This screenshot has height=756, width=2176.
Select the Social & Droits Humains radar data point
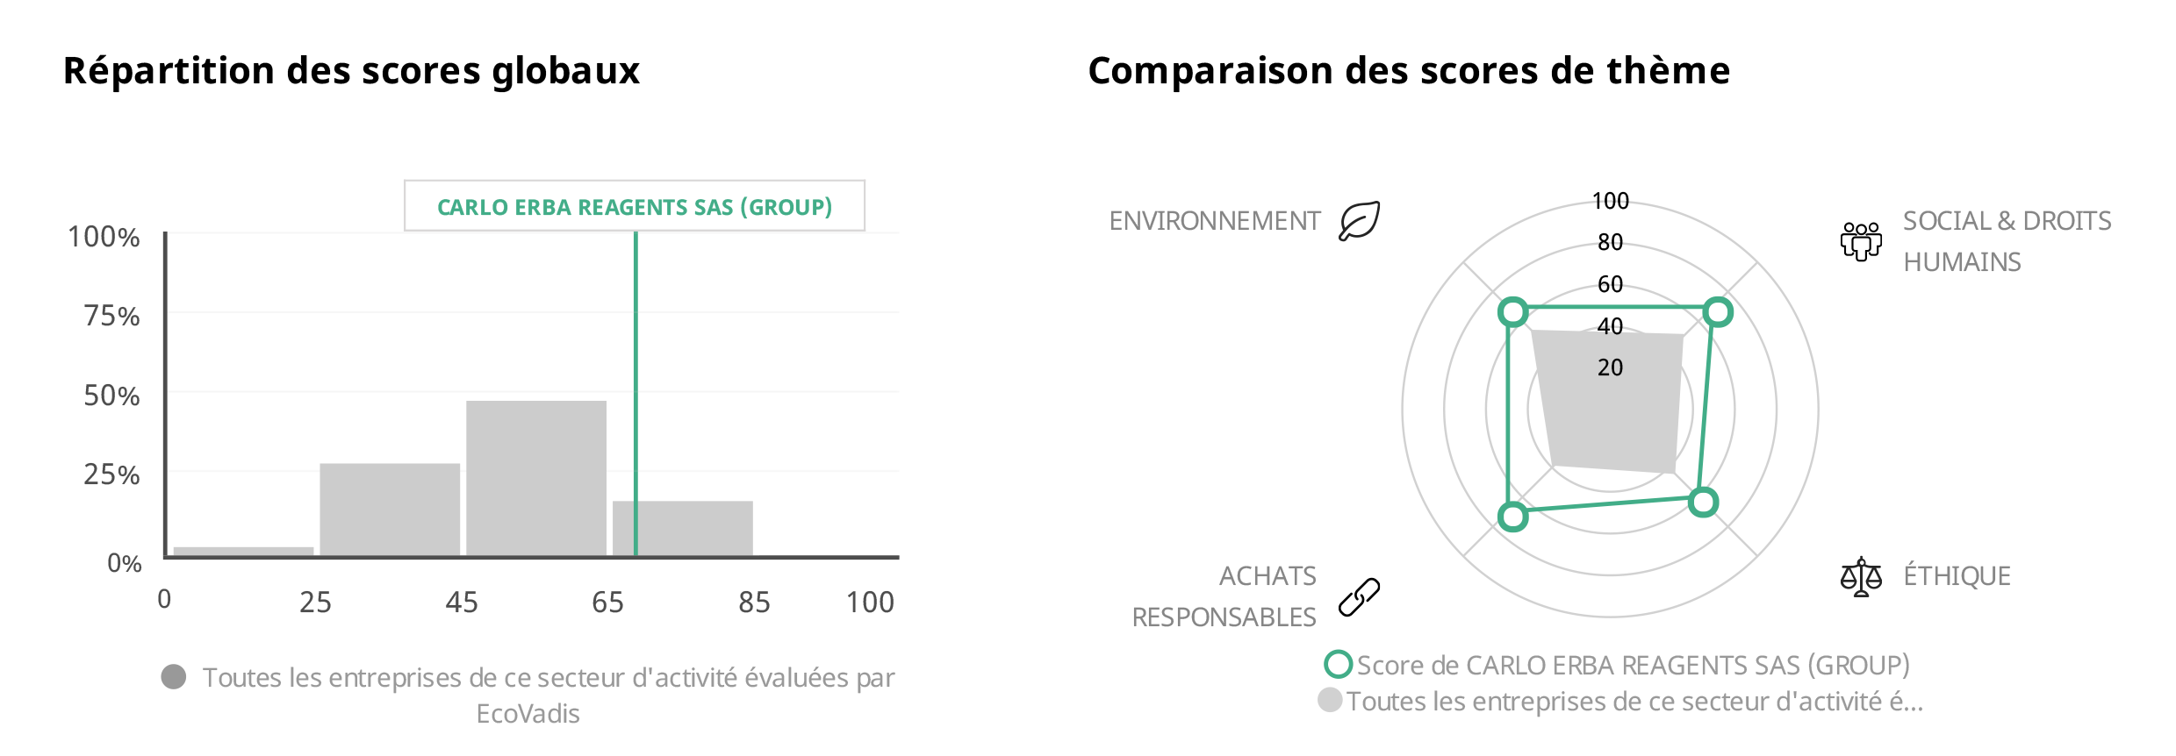coord(1717,312)
